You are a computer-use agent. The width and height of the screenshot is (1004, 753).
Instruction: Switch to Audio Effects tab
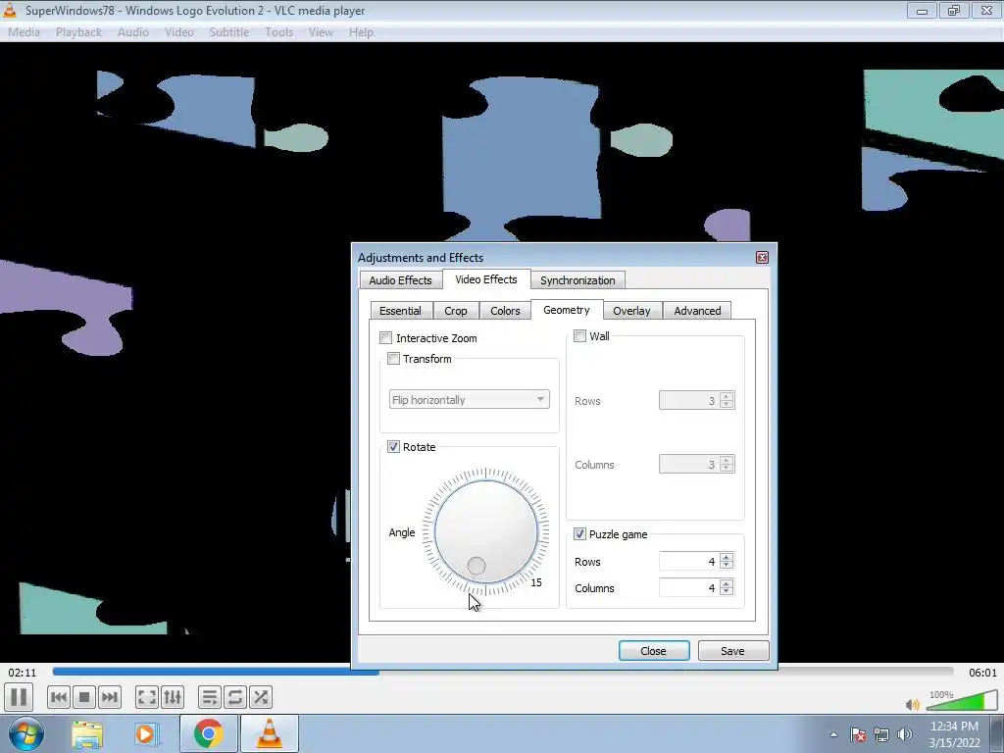pyautogui.click(x=400, y=280)
